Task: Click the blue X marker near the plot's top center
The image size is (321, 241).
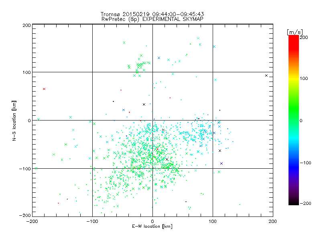Action: click(x=159, y=58)
